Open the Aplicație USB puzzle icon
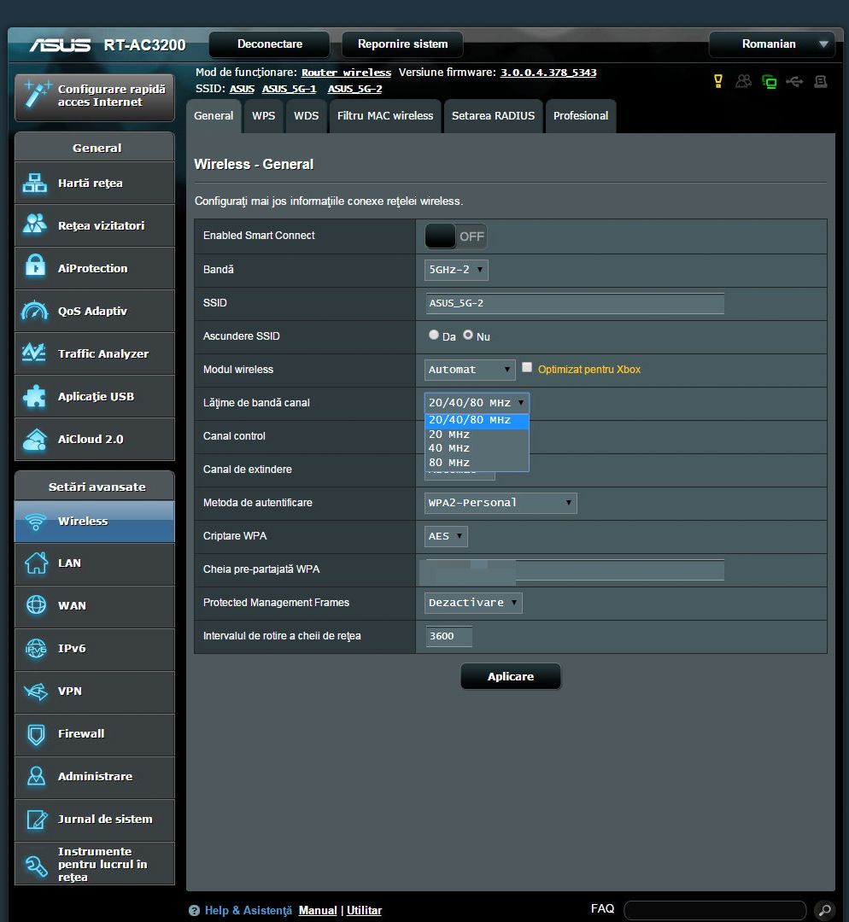The height and width of the screenshot is (922, 849). pyautogui.click(x=35, y=396)
